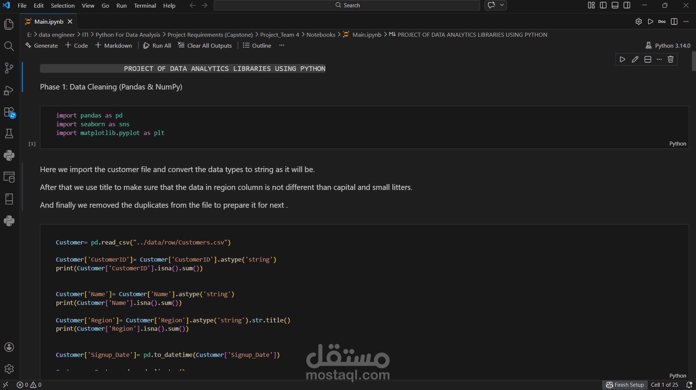Image resolution: width=696 pixels, height=390 pixels.
Task: Click the Generate button
Action: tap(42, 45)
